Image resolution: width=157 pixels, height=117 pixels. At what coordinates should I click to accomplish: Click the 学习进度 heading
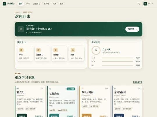pos(96,42)
